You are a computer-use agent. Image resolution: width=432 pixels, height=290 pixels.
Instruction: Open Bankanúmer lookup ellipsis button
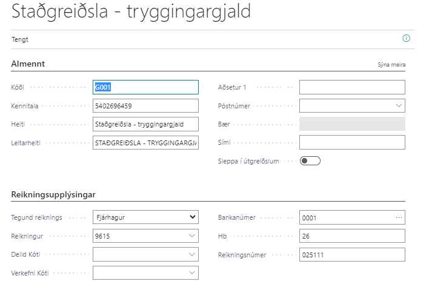[398, 217]
